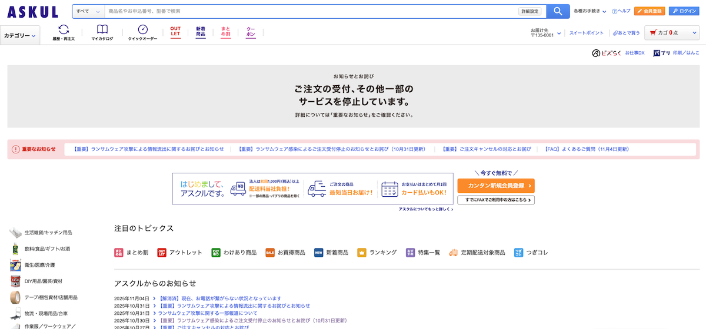The image size is (706, 329).
Task: Click the まとめ割 header icon
Action: click(x=225, y=31)
